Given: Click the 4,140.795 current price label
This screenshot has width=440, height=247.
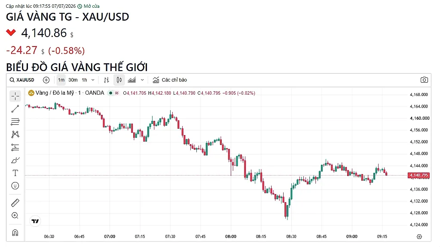Looking at the screenshot, I should coord(419,175).
